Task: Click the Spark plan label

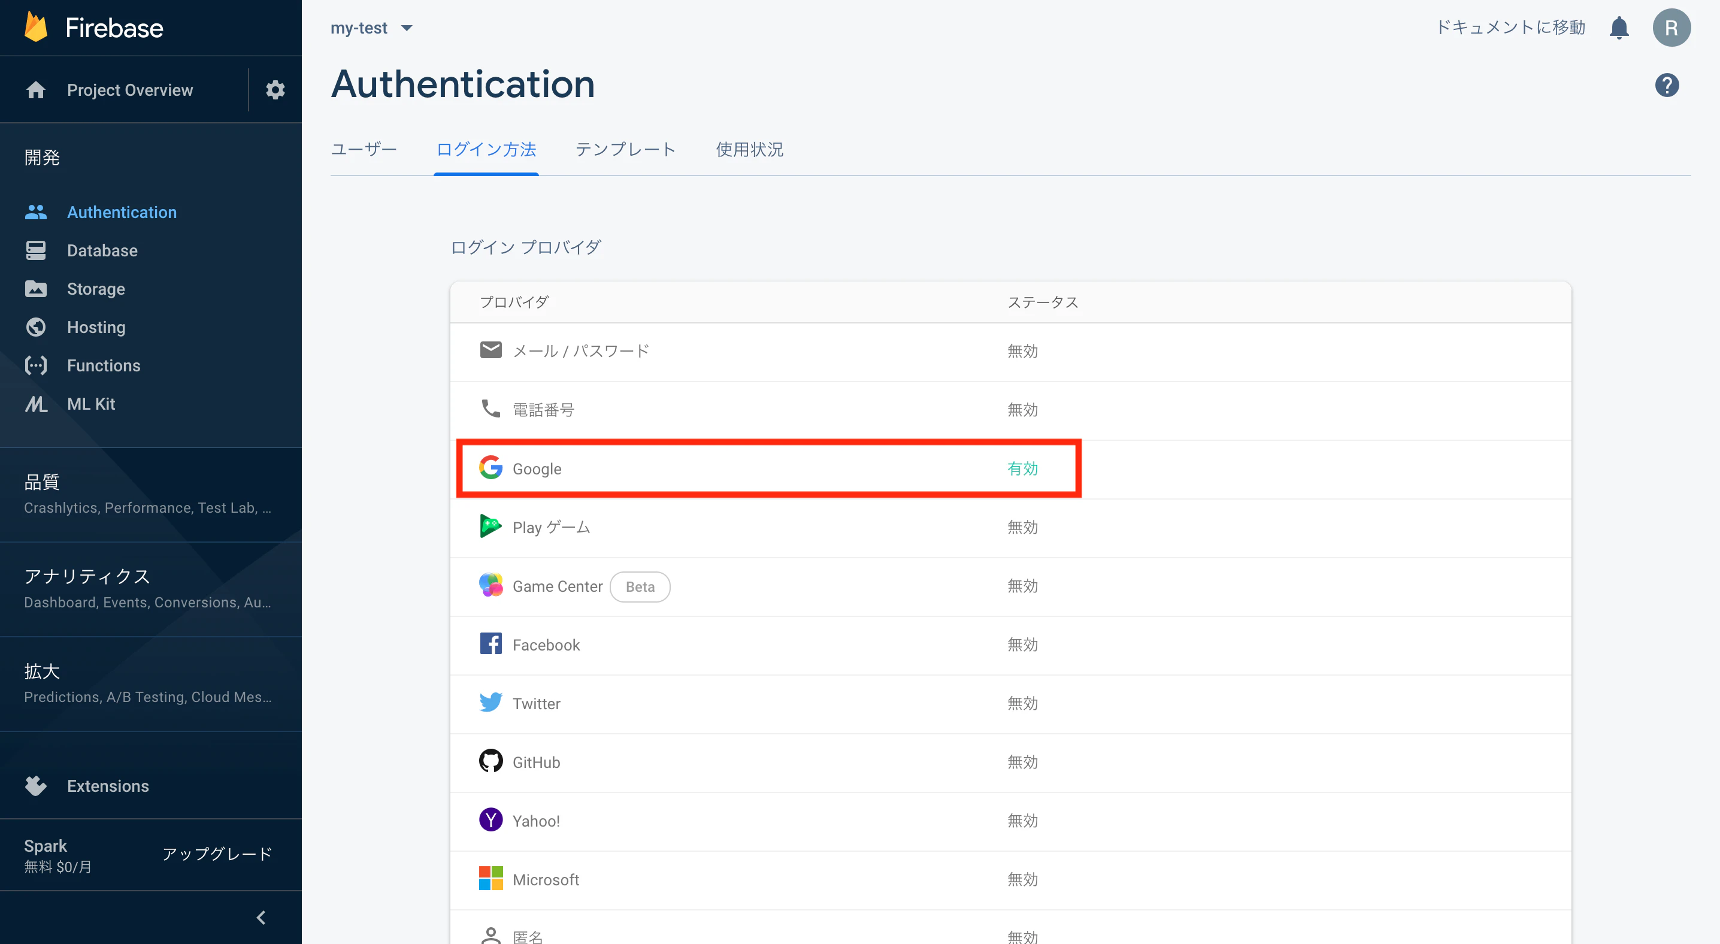Action: (x=46, y=846)
